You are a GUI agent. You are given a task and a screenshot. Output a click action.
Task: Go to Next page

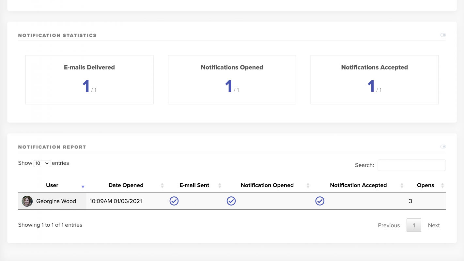(434, 225)
